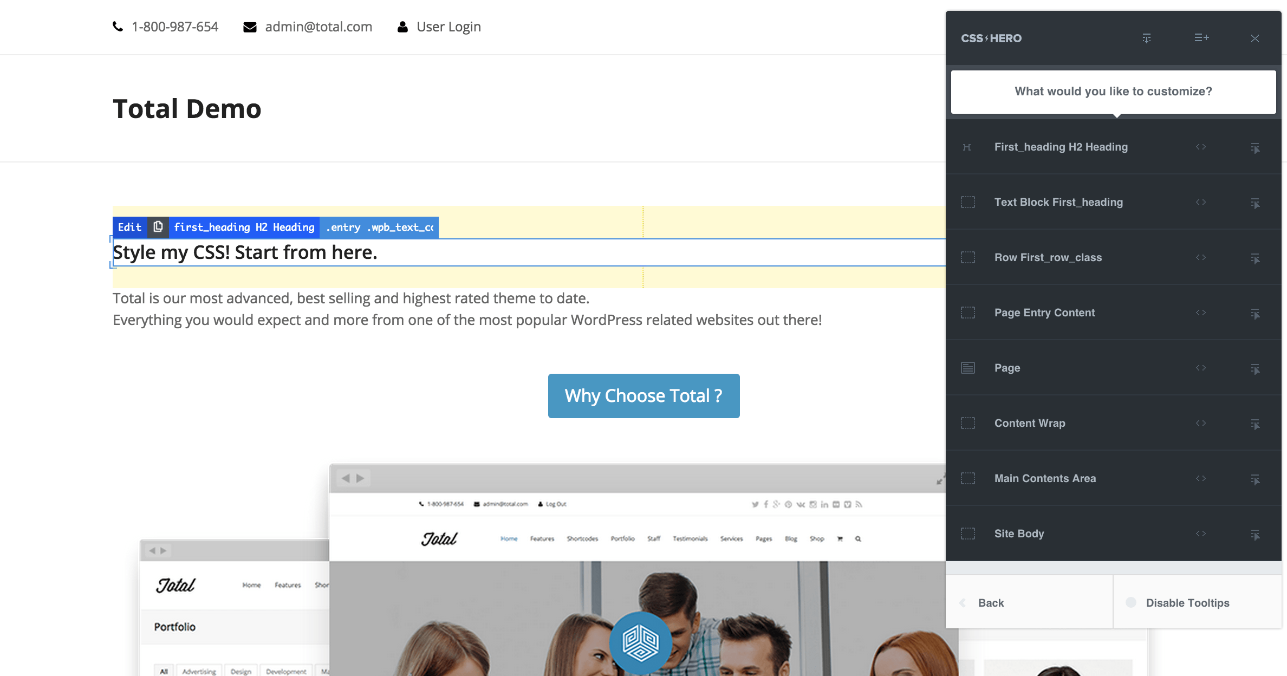Click pointer icon on Text Block First_heading row
Screen dimensions: 1287x676
(x=1255, y=203)
